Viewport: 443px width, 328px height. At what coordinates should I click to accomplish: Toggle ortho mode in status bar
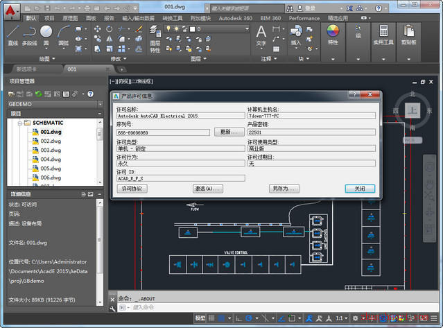[238, 318]
